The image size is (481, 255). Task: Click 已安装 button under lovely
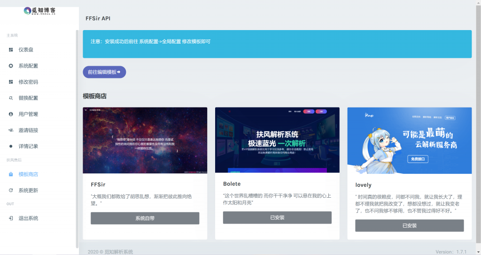tap(409, 225)
